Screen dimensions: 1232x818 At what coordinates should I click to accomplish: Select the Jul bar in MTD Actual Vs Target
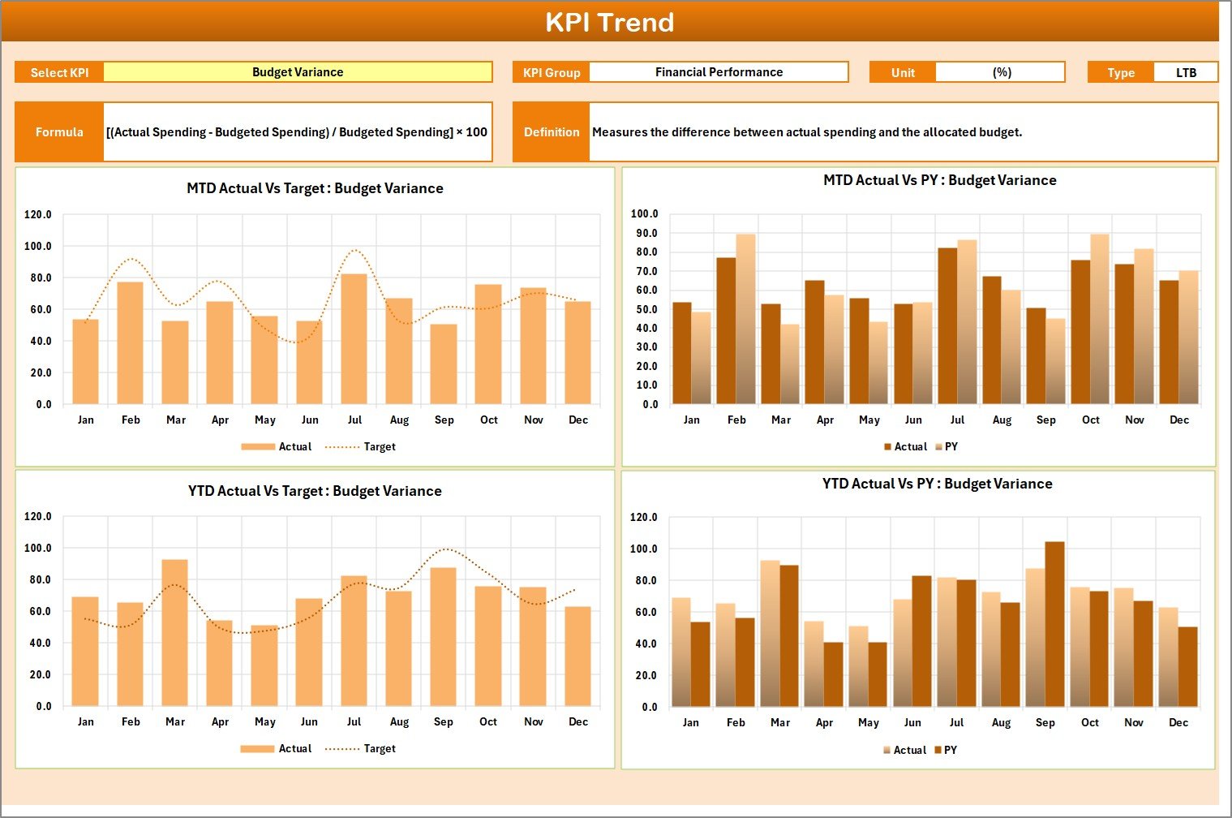click(x=354, y=339)
